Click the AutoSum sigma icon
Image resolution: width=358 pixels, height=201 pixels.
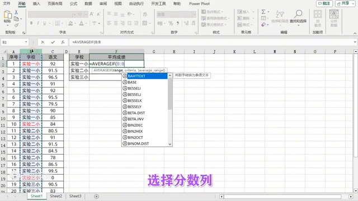(x=263, y=12)
